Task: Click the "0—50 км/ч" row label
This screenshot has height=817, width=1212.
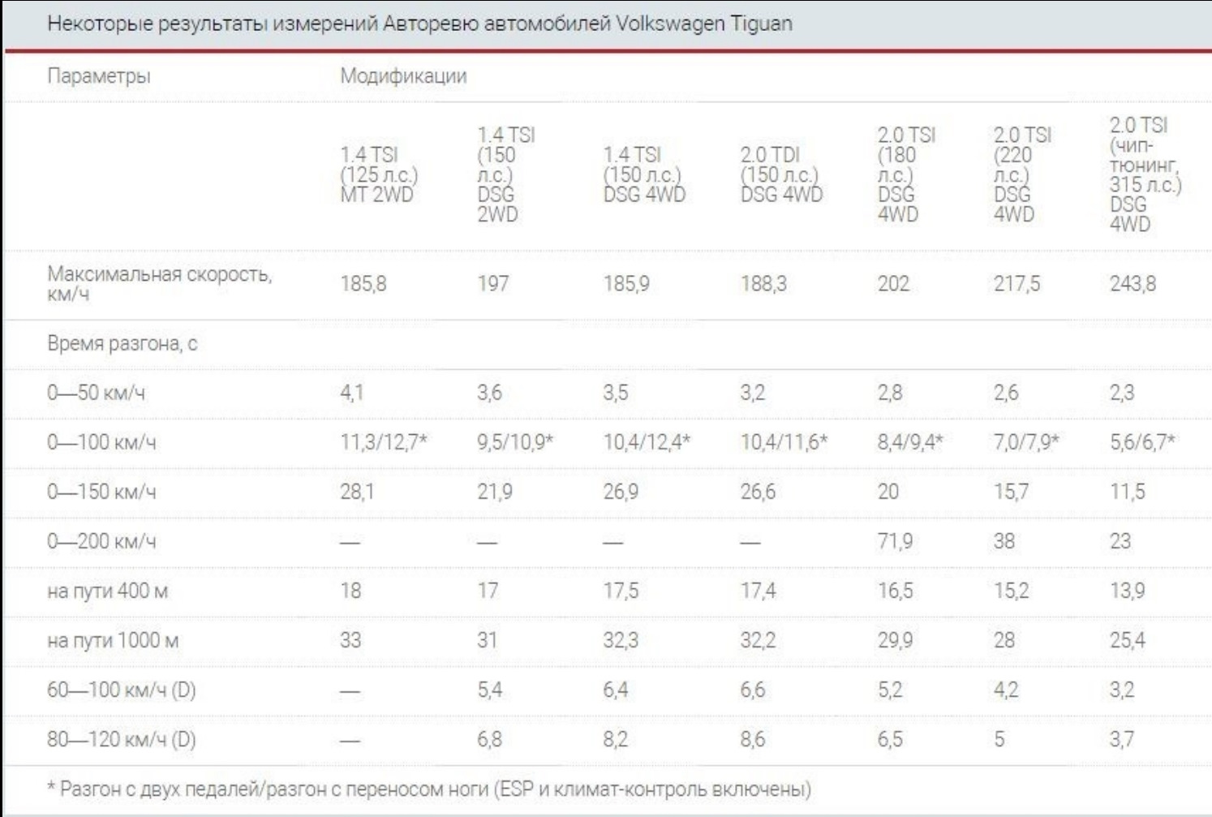Action: 96,393
